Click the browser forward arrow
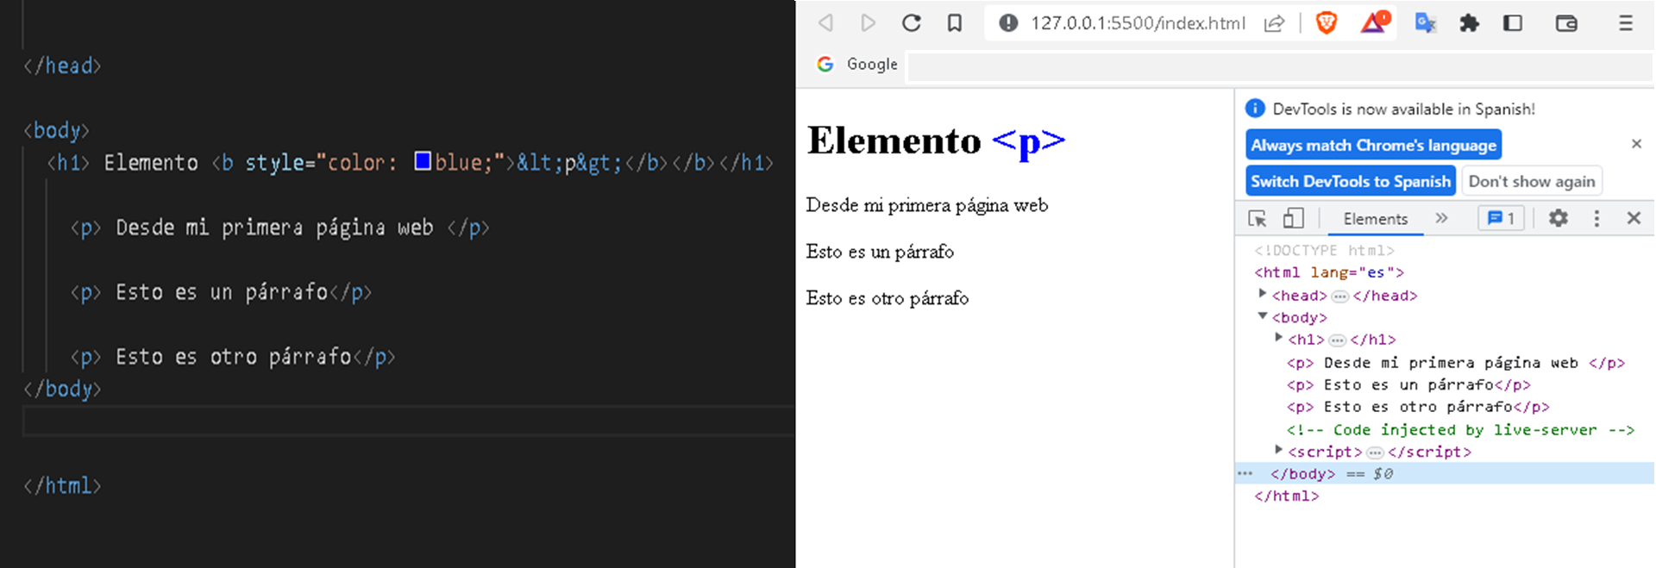The image size is (1656, 568). (x=869, y=23)
